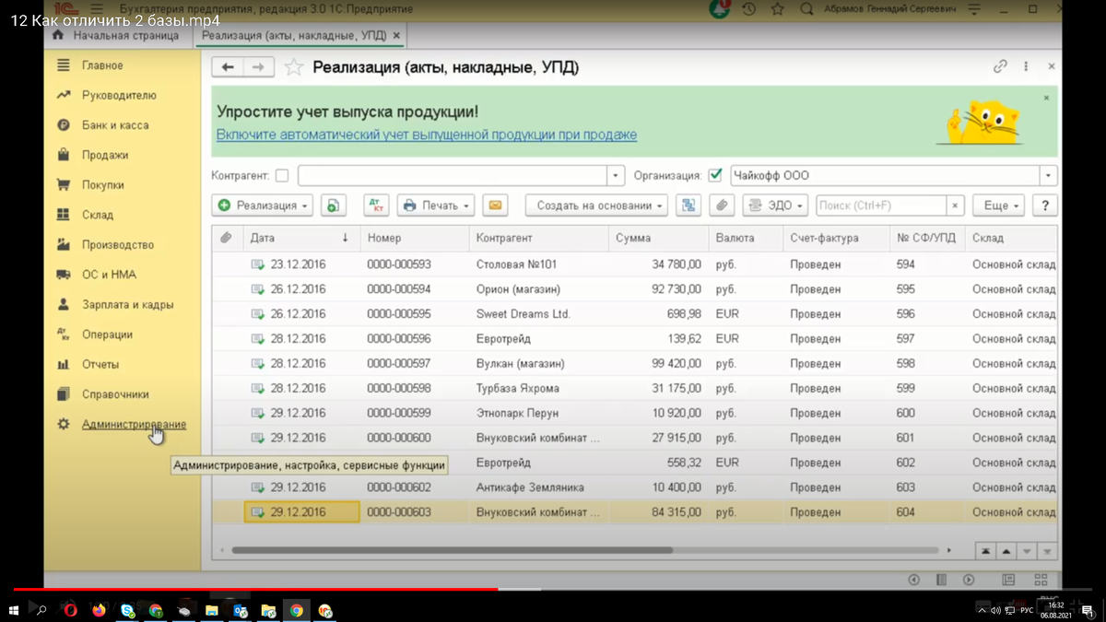The height and width of the screenshot is (622, 1106).
Task: Open related documents structure icon
Action: (x=688, y=205)
